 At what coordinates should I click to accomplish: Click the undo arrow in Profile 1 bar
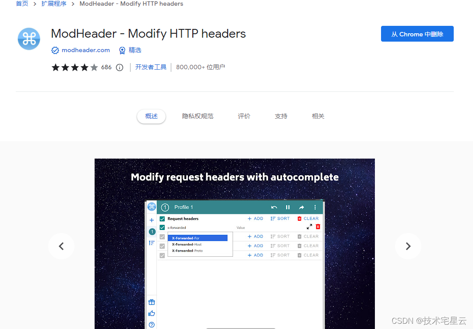point(274,207)
